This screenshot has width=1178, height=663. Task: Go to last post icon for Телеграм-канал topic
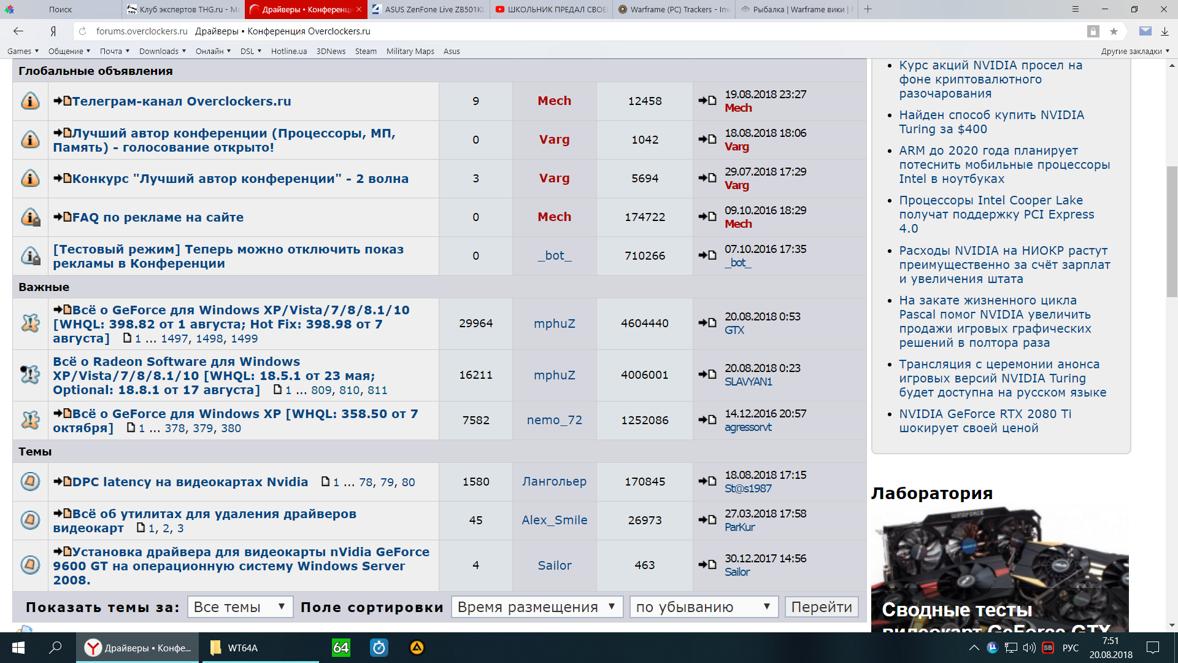[x=707, y=101]
